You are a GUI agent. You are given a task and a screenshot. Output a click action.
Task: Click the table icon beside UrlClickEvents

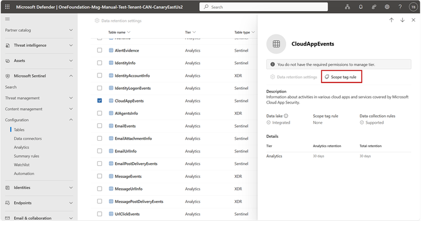(111, 214)
